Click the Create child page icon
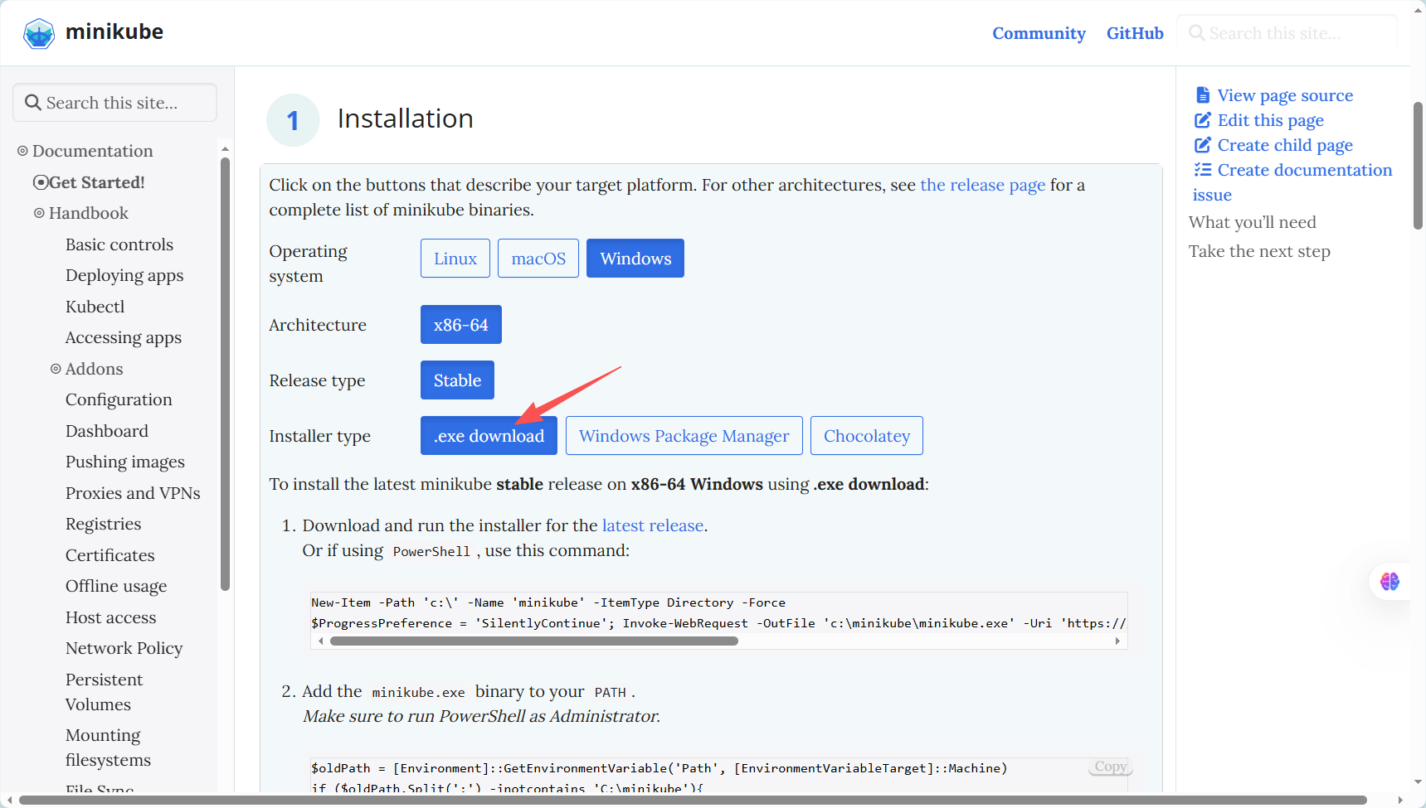The height and width of the screenshot is (808, 1426). 1202,145
